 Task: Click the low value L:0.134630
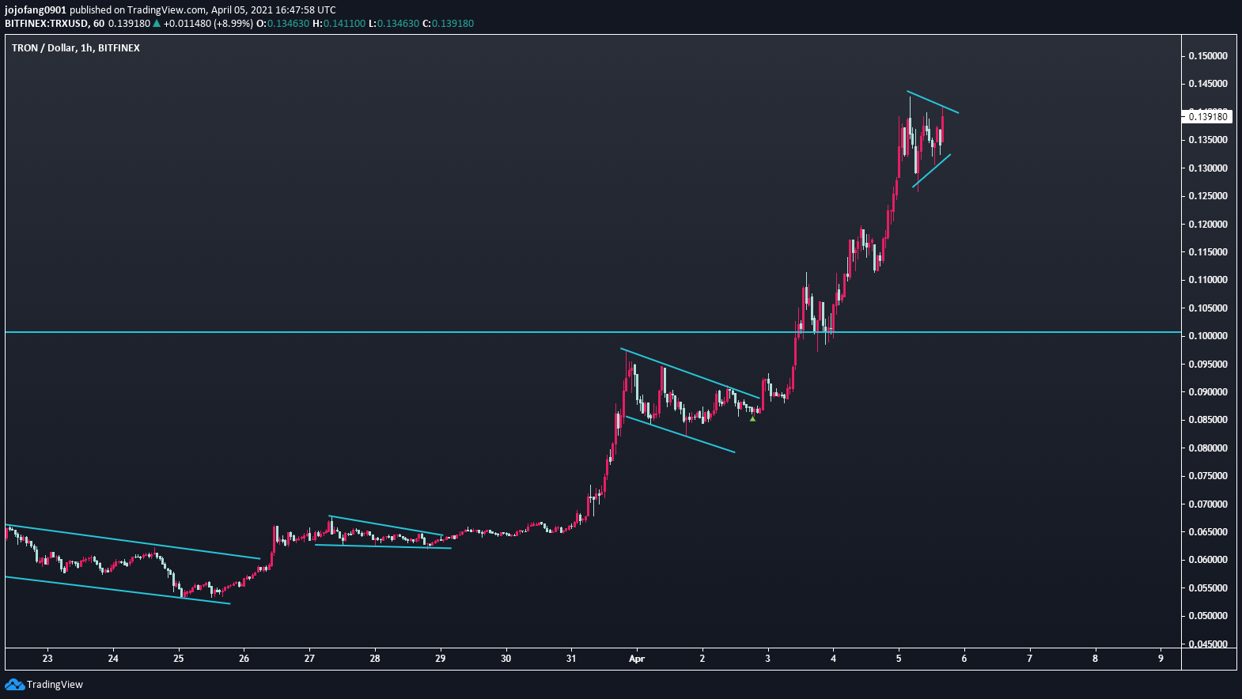(394, 24)
